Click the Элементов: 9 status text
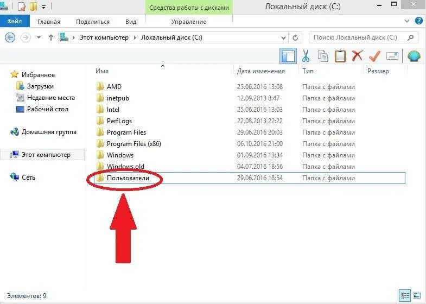426x304 pixels. pos(27,295)
